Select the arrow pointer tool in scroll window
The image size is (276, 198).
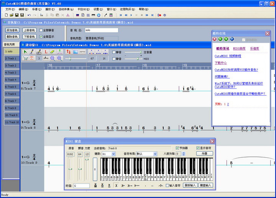pyautogui.click(x=25, y=52)
